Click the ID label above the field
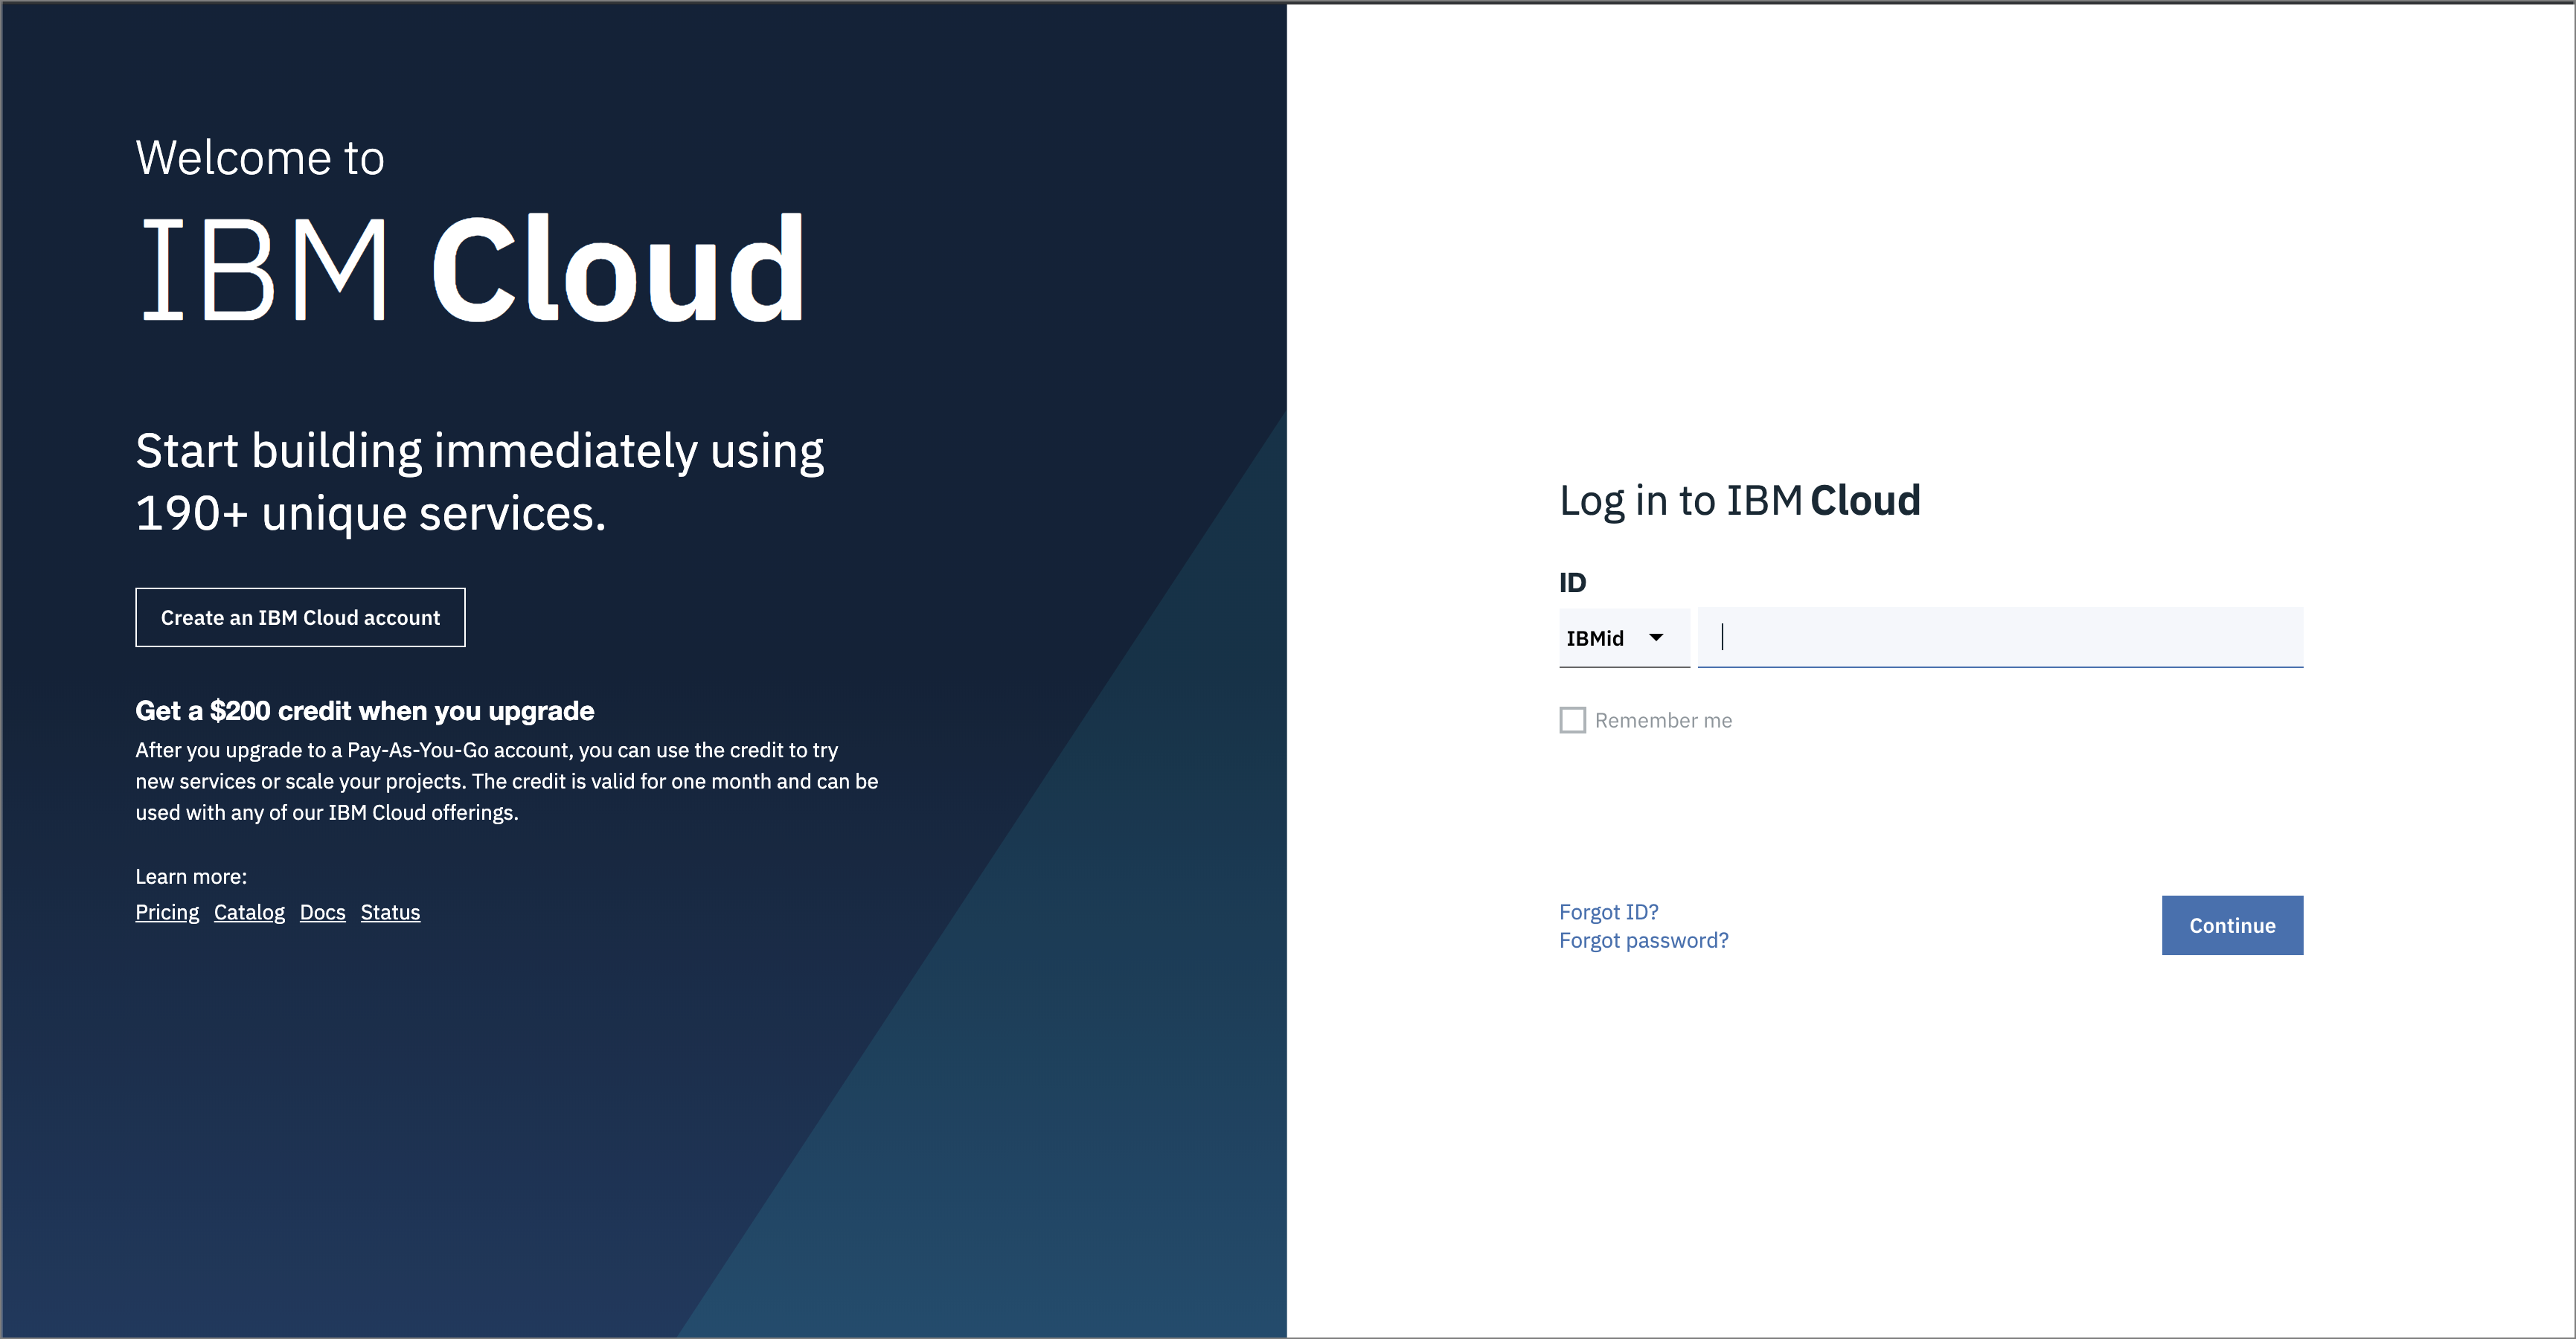This screenshot has width=2576, height=1339. point(1572,581)
